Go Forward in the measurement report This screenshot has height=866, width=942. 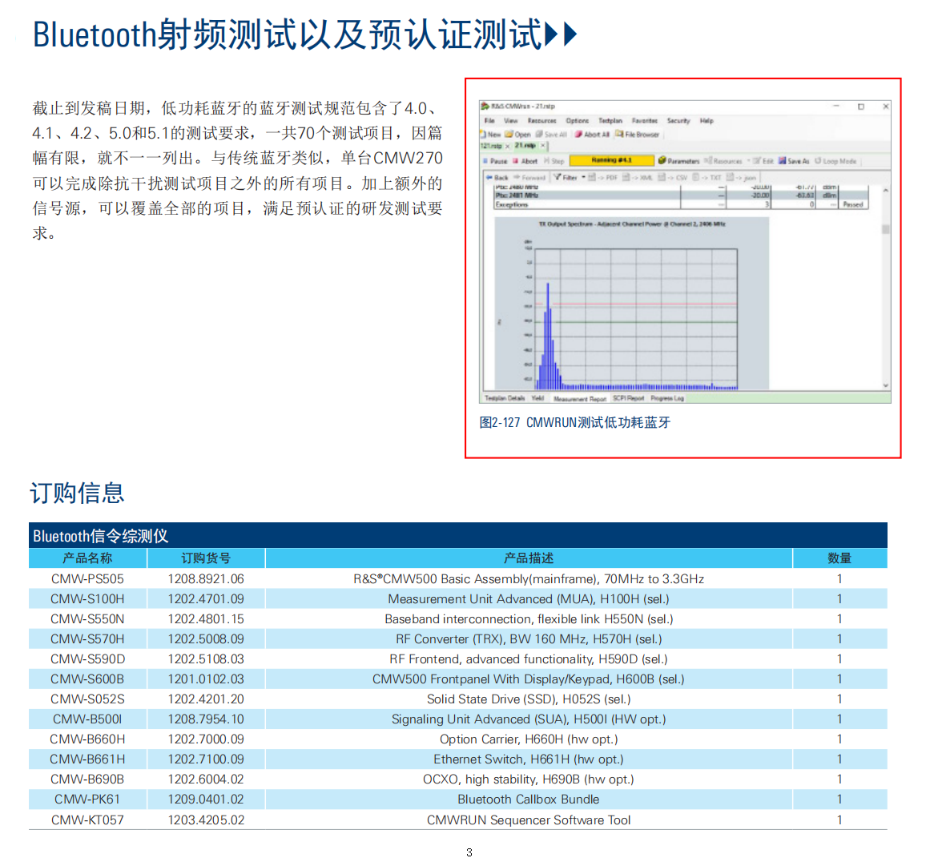click(529, 177)
